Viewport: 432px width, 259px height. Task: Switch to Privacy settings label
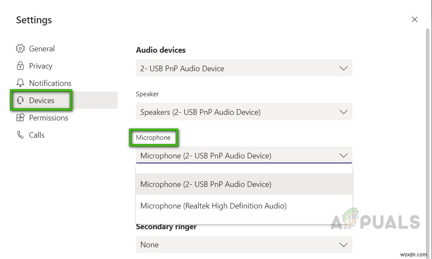tap(41, 66)
